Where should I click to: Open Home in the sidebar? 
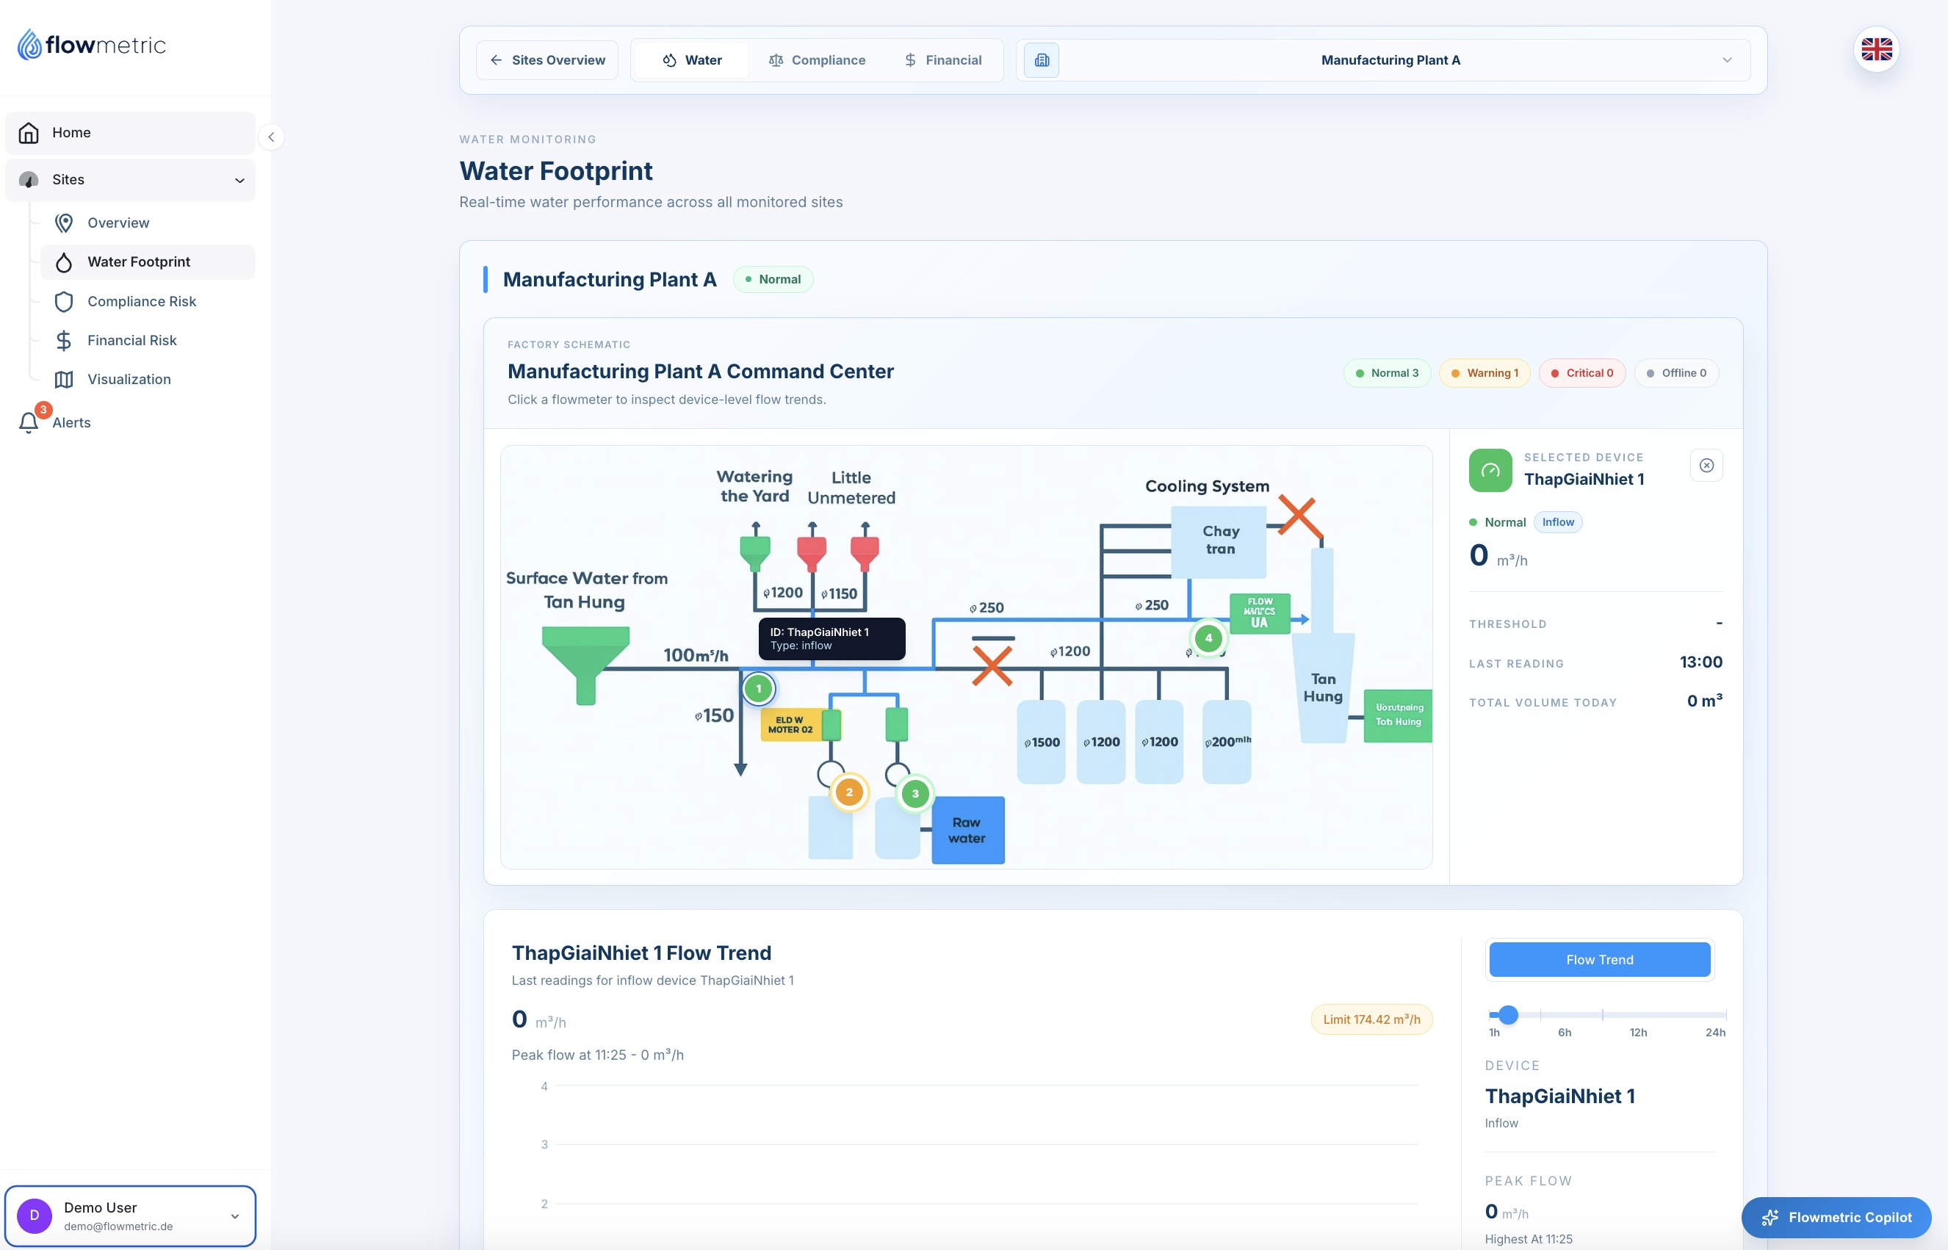[130, 132]
